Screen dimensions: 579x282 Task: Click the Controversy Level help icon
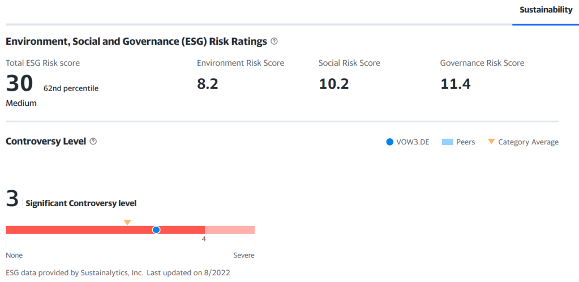tap(93, 142)
